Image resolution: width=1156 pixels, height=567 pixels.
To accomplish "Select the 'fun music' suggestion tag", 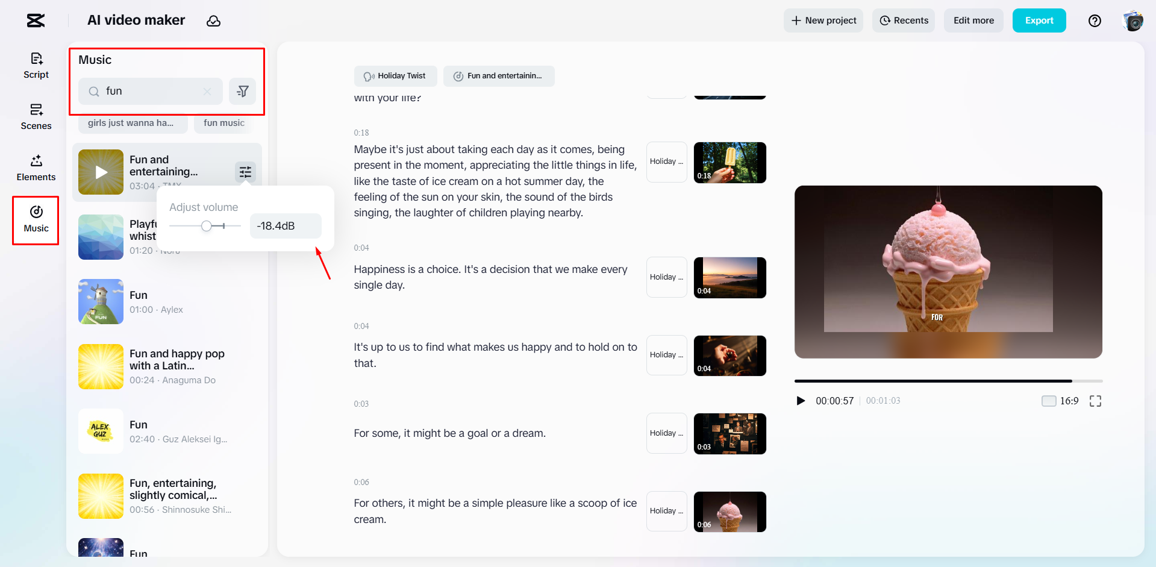I will 223,122.
